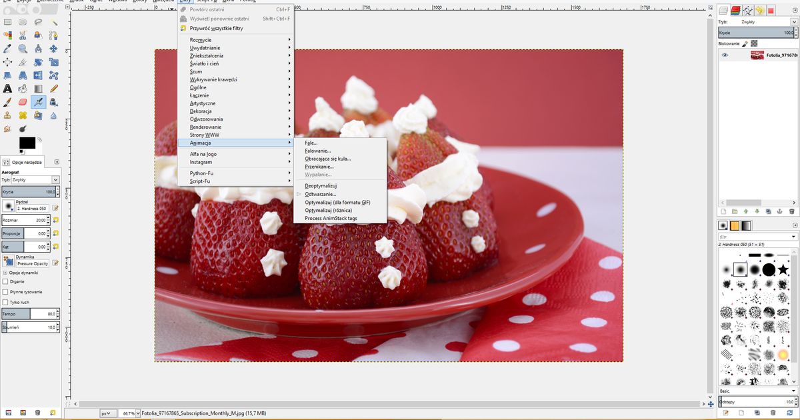
Task: Select the Clone stamp tool
Action: [7, 114]
